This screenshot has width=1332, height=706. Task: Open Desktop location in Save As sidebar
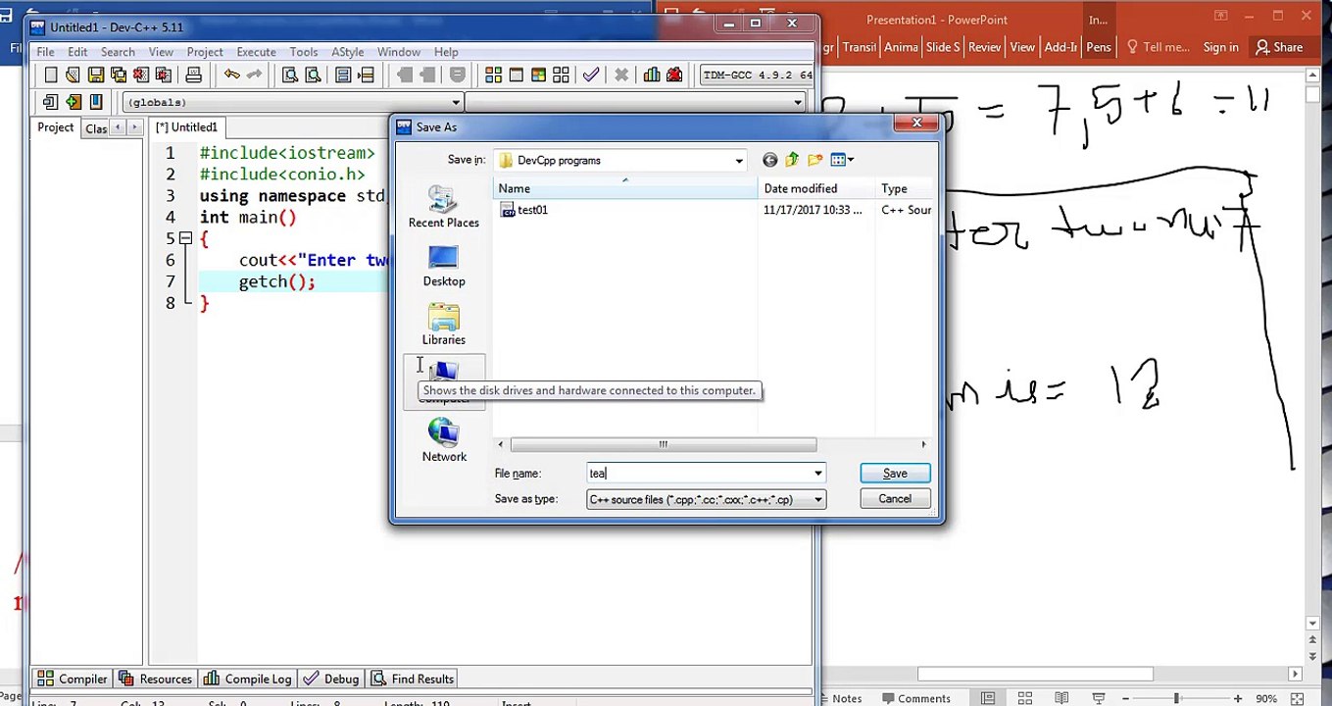tap(444, 267)
